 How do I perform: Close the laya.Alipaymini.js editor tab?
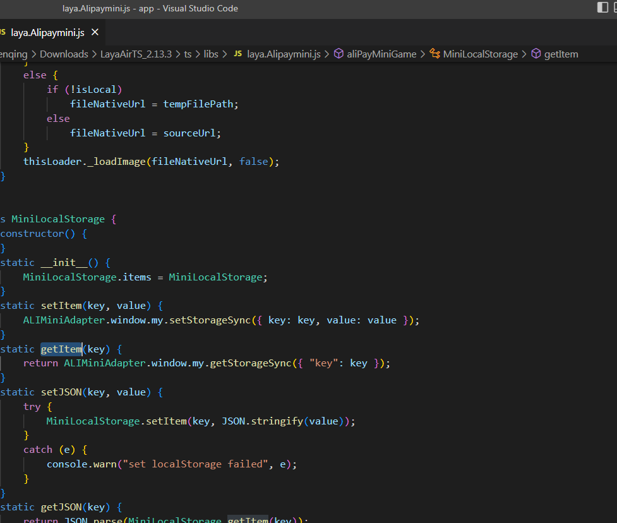(95, 32)
